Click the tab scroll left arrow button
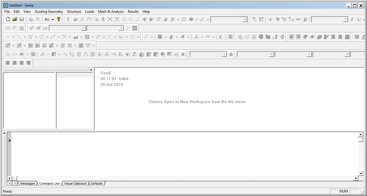 (9, 184)
